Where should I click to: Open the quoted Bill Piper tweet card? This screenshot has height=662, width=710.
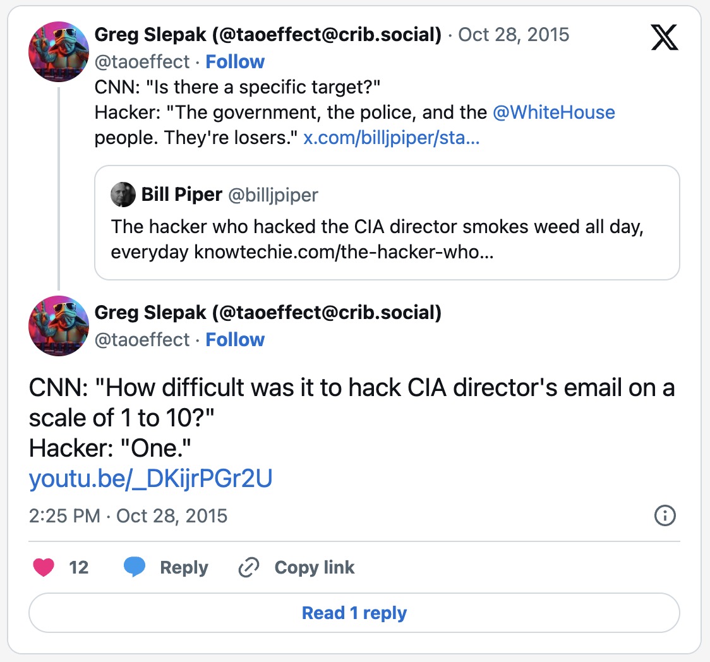pyautogui.click(x=387, y=240)
